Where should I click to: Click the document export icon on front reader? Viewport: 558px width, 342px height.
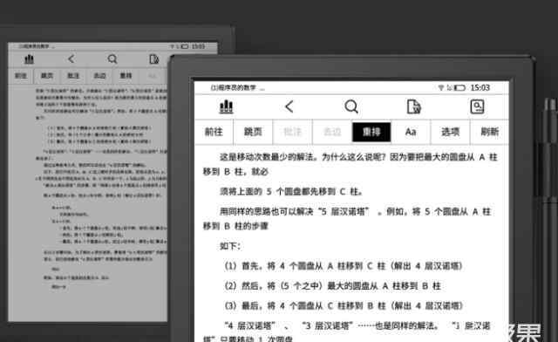(x=413, y=106)
